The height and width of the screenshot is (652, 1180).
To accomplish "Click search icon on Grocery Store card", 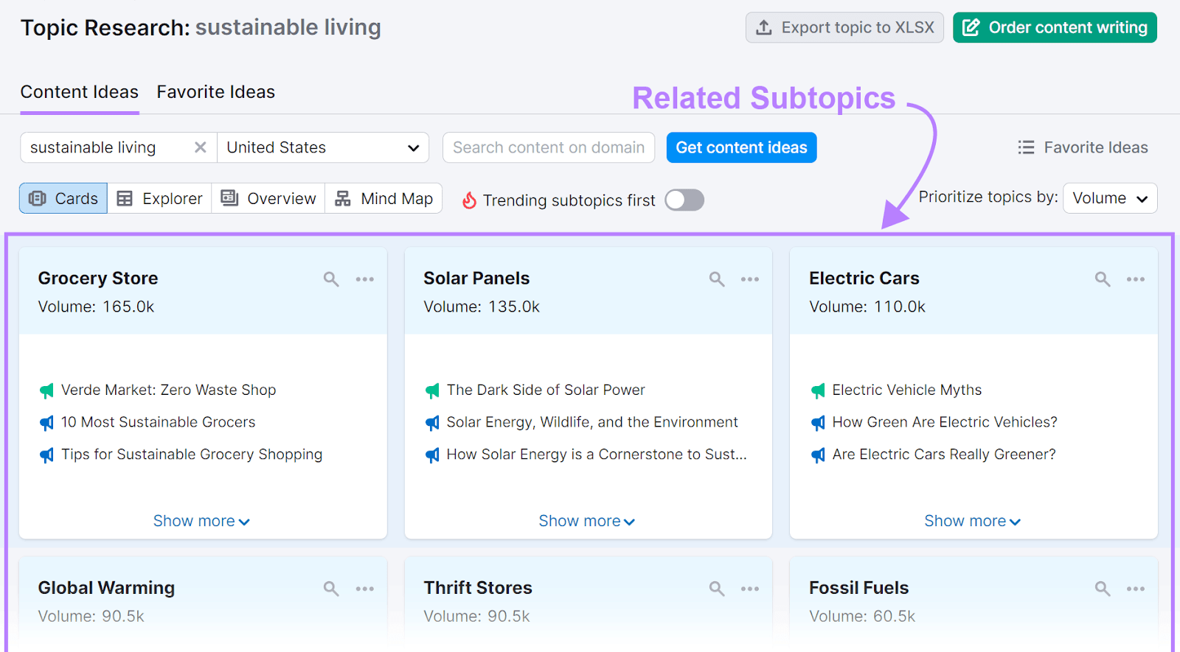I will pos(331,279).
